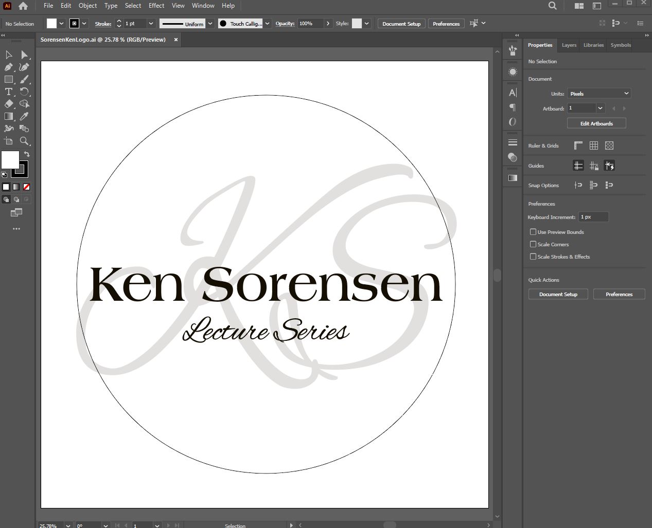This screenshot has width=652, height=528.
Task: Click the Home icon
Action: pyautogui.click(x=23, y=6)
